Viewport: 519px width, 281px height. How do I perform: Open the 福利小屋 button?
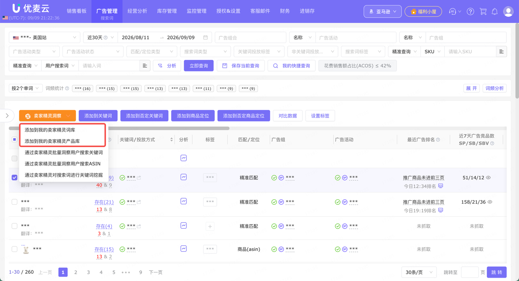(423, 11)
